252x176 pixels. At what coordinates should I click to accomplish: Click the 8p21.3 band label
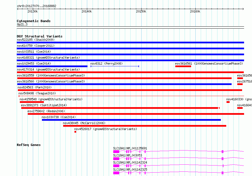22,24
